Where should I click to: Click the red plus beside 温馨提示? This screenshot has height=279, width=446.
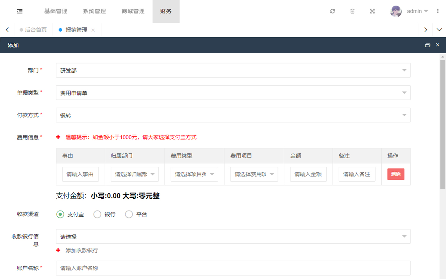pyautogui.click(x=58, y=137)
